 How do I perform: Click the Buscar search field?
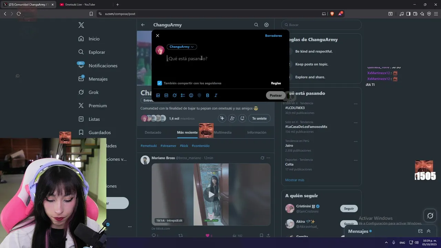coord(321,25)
